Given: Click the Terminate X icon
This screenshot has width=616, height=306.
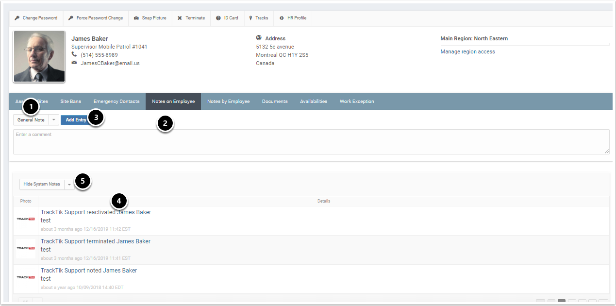Looking at the screenshot, I should (180, 18).
